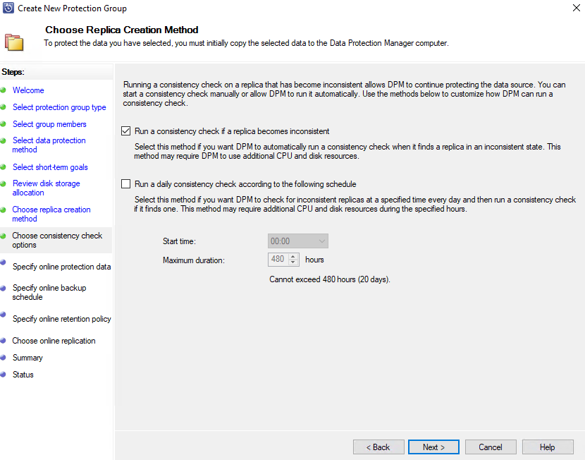The width and height of the screenshot is (585, 460).
Task: Decrease the Maximum duration hours value
Action: pyautogui.click(x=293, y=262)
